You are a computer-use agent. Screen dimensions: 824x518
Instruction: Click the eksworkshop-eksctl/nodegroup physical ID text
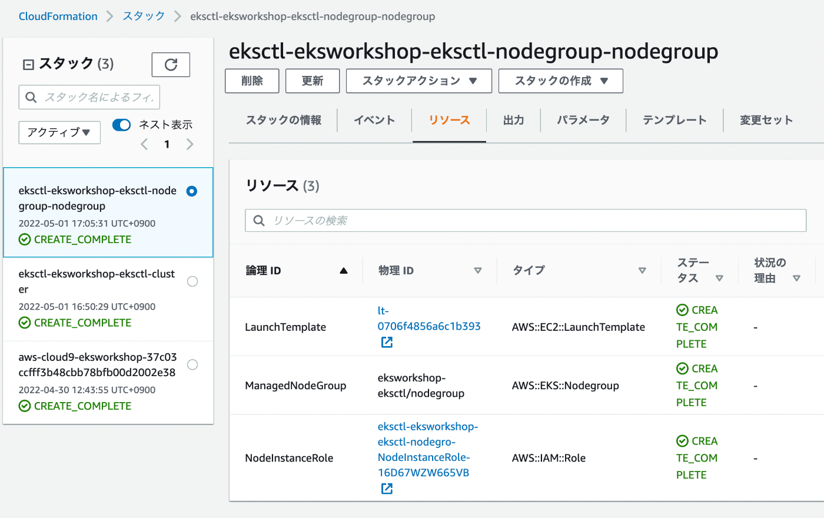421,386
